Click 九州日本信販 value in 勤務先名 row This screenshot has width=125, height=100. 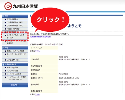pos(63,74)
